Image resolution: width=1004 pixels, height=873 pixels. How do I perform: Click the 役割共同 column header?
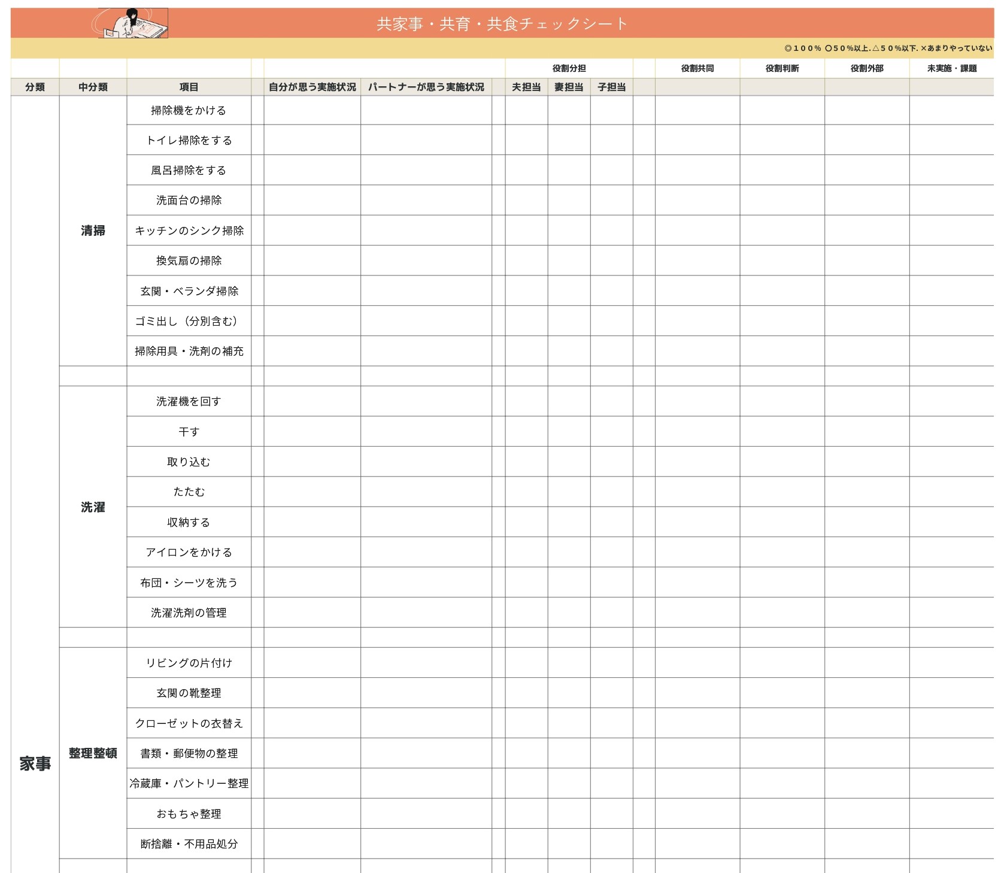tap(697, 69)
